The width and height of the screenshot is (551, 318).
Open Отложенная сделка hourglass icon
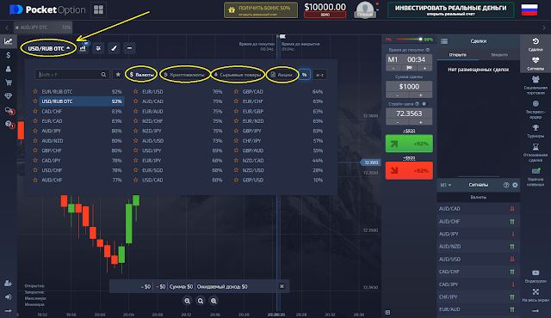536,152
